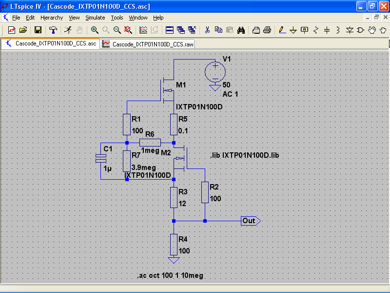Click the Print printer icon
The width and height of the screenshot is (390, 293).
pyautogui.click(x=267, y=30)
